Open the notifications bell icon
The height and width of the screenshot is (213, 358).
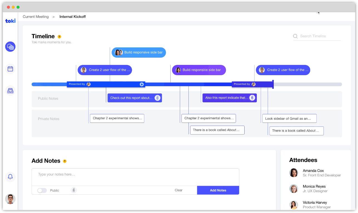(10, 177)
